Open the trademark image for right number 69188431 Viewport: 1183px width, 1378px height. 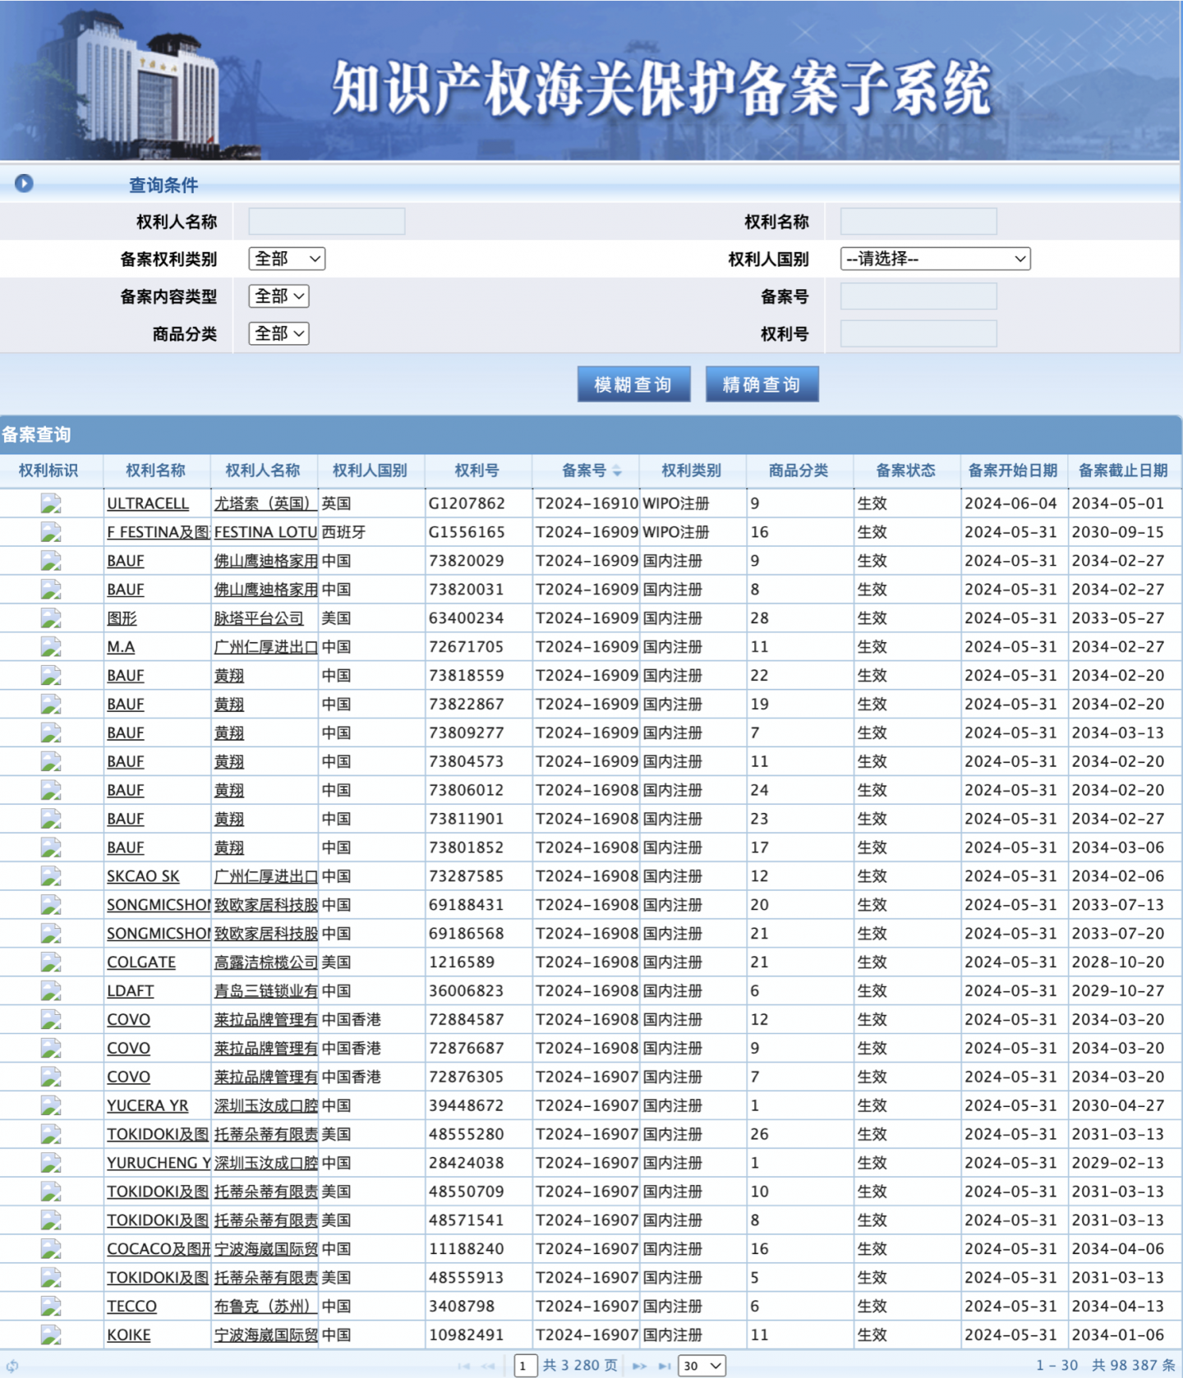pyautogui.click(x=51, y=905)
